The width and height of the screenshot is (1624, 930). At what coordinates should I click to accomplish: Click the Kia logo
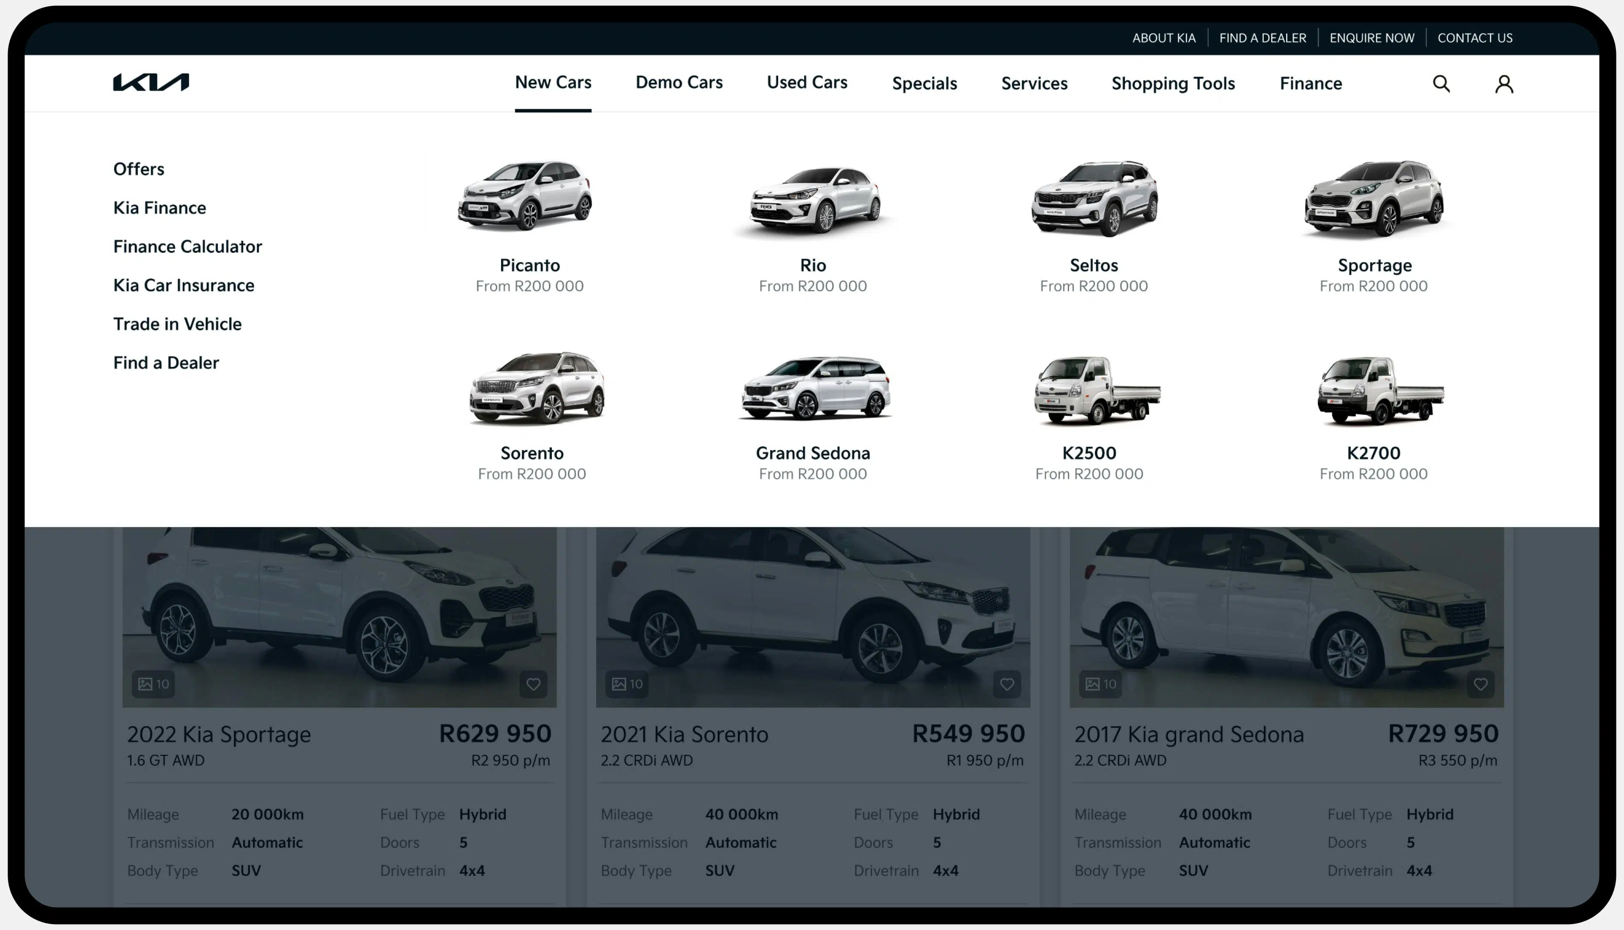pos(151,82)
